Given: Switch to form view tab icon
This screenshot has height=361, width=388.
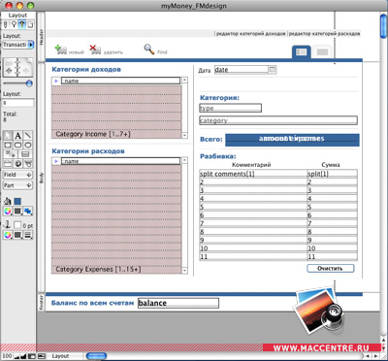Looking at the screenshot, I should 302,52.
